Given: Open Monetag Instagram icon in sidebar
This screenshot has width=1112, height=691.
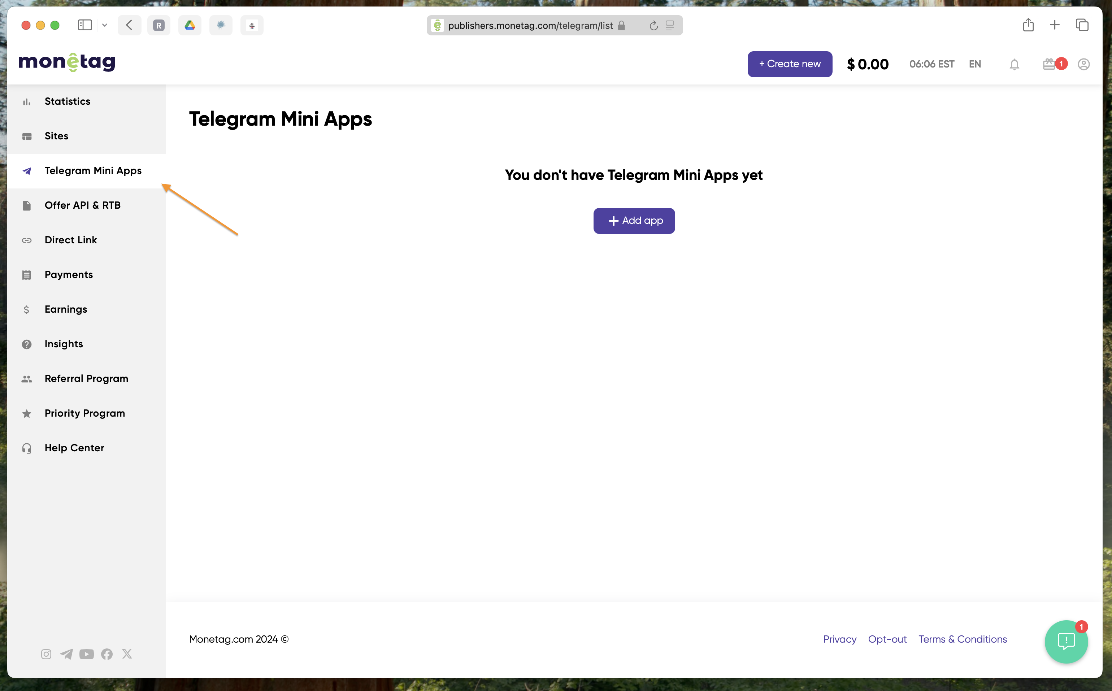Looking at the screenshot, I should (x=46, y=654).
